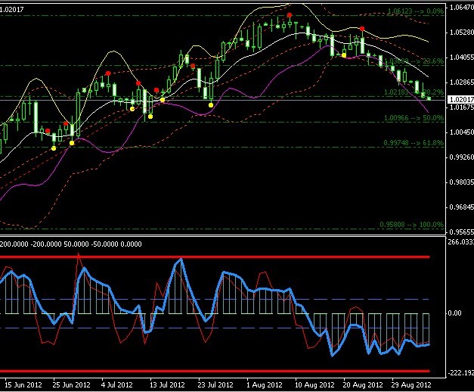Screen dimensions: 474x392
Task: Select the Fibonacci label 0.99748 --> 61.8%
Action: coord(414,143)
